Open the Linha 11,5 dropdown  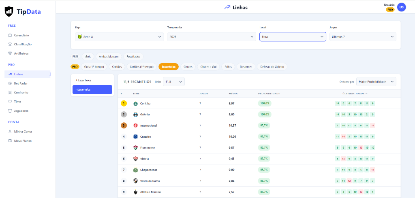tap(173, 82)
